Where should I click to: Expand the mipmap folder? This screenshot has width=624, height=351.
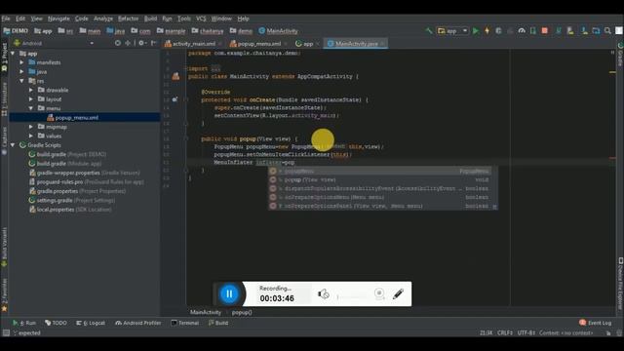pos(31,127)
